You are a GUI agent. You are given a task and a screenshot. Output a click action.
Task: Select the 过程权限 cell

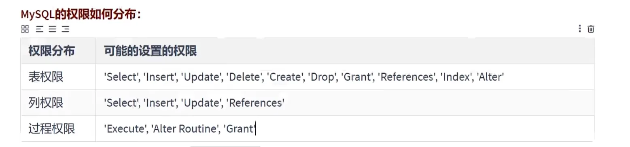[x=58, y=129]
